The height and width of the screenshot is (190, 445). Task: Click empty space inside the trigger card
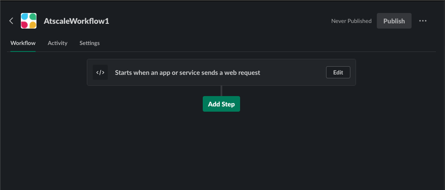point(292,72)
